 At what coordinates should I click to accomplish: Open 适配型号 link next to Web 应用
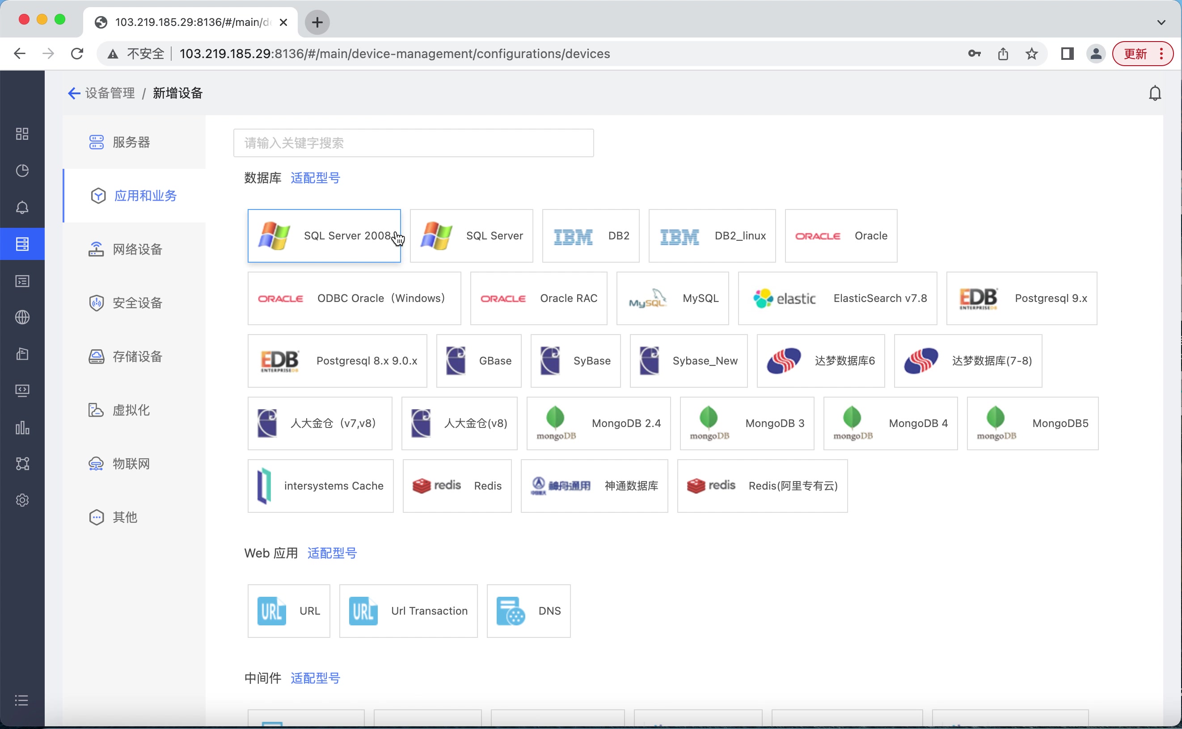click(332, 553)
